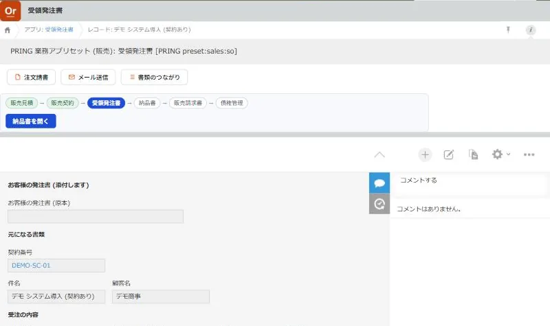Click the 受注の内容 section heading
This screenshot has width=550, height=326.
tap(23, 314)
